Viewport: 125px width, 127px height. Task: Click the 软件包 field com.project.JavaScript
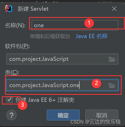(x=62, y=59)
